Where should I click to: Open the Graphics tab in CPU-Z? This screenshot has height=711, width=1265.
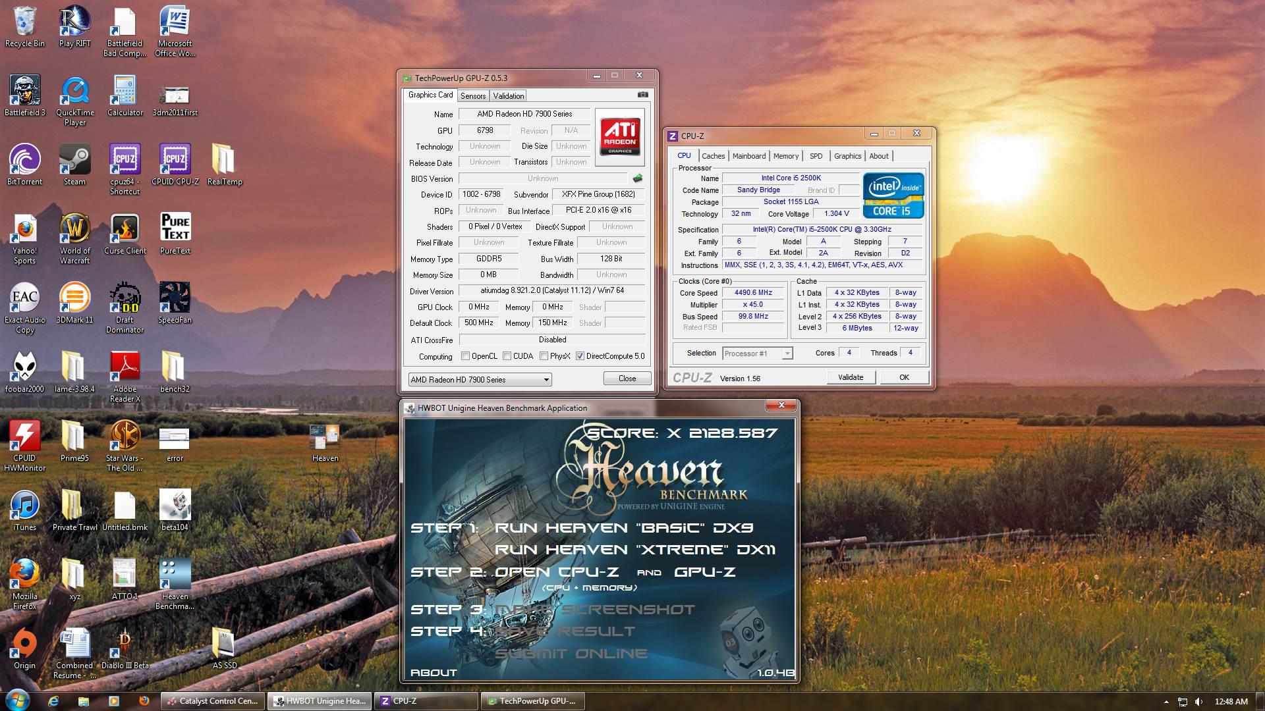(x=848, y=156)
